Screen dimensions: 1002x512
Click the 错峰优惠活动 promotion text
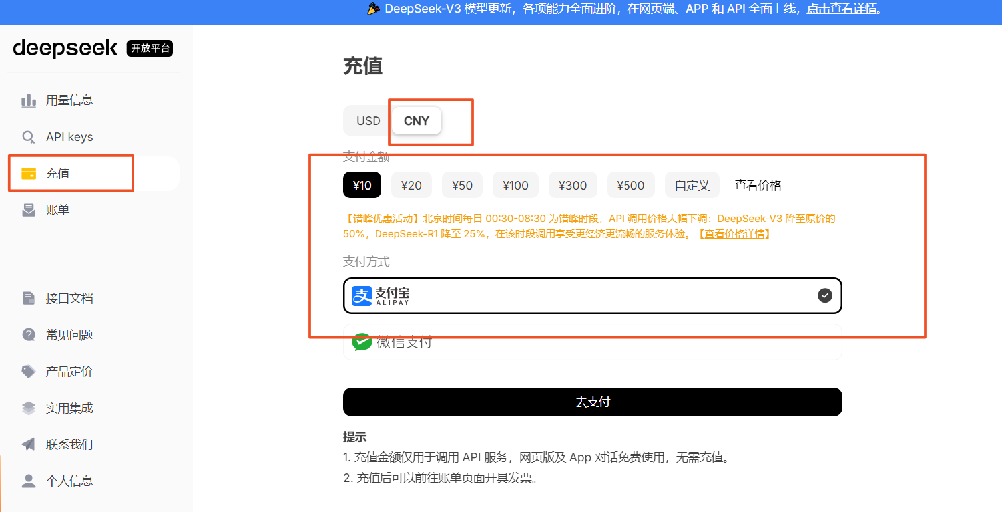(x=589, y=226)
